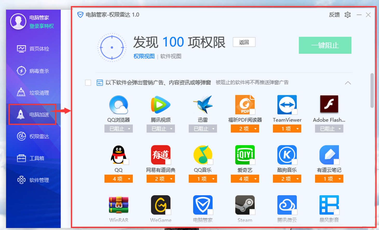Click the 一键阻止 button
This screenshot has height=230, width=379.
325,45
